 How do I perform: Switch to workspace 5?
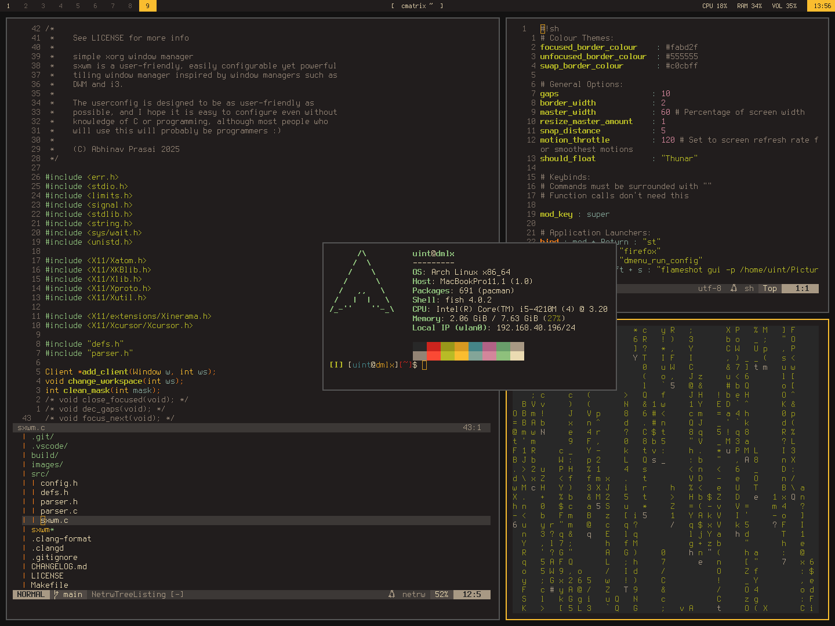click(78, 6)
